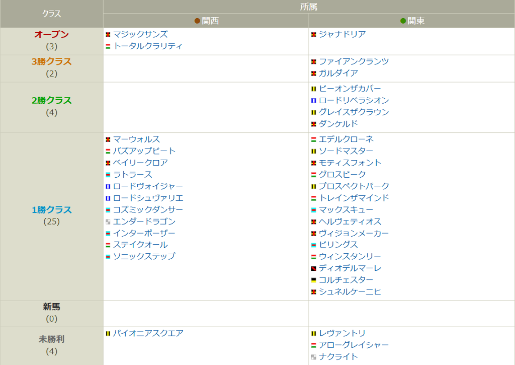Viewport: 515px width, 365px height.
Task: Click the silk icon next to トータルクラリティ
Action: point(108,46)
